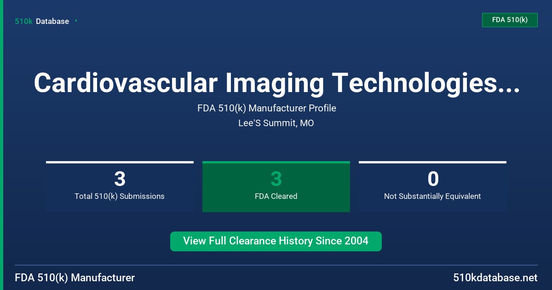The height and width of the screenshot is (290, 552).
Task: Select the Not Substantially Equivalent card
Action: 432,186
